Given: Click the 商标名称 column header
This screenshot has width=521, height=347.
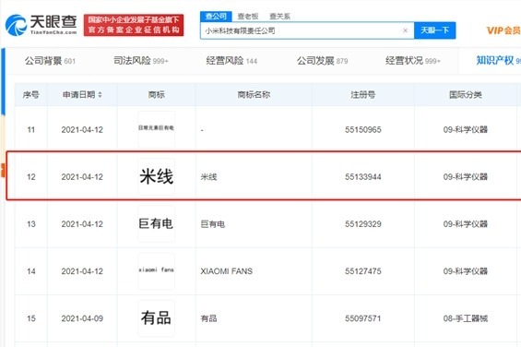Looking at the screenshot, I should click(254, 95).
